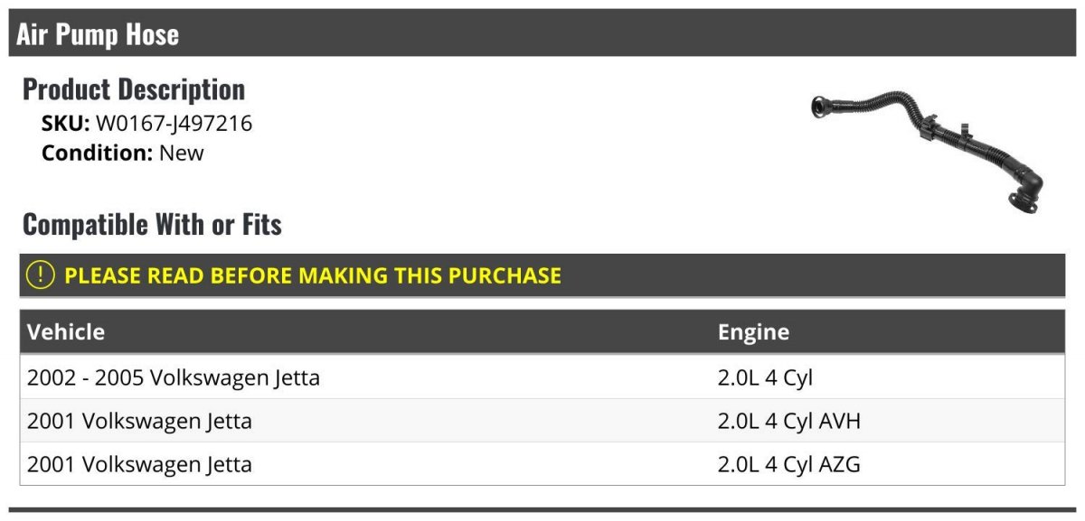Select the 2002 - 2005 Volkswagen Jetta row

click(x=174, y=377)
